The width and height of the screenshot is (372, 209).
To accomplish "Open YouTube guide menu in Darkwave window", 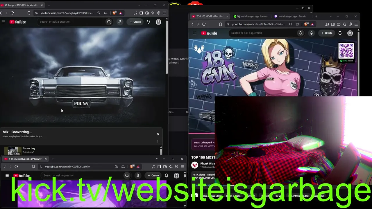I will coord(7,176).
